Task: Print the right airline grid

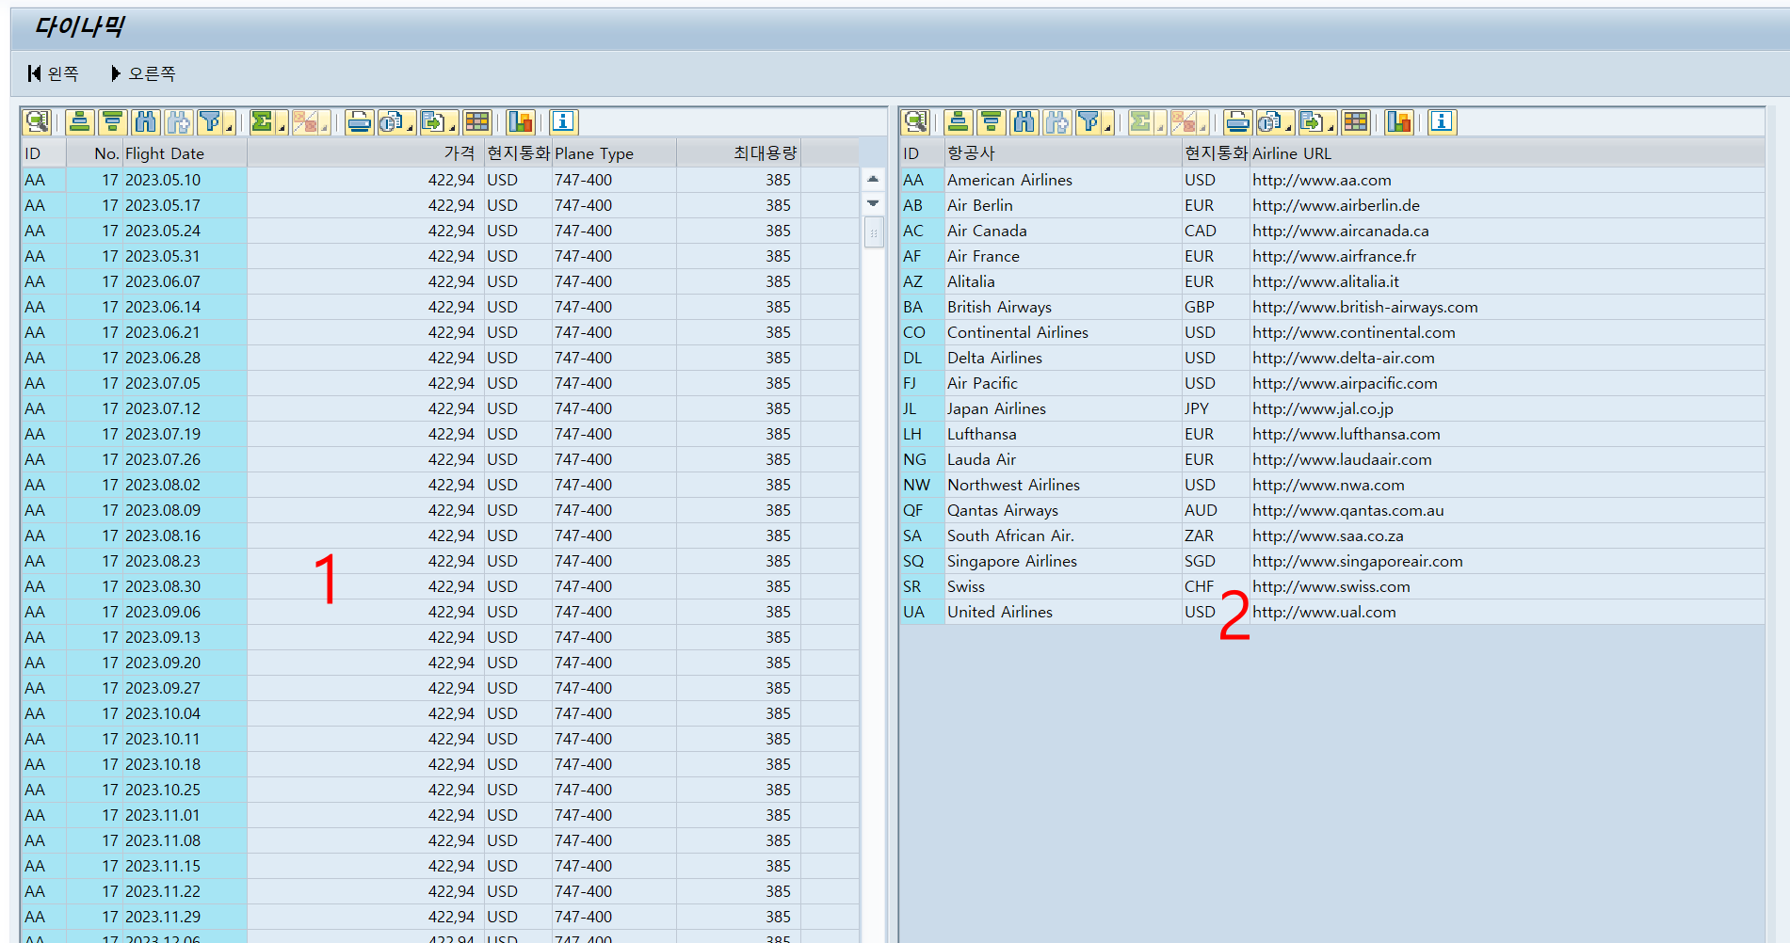Action: [x=1238, y=121]
